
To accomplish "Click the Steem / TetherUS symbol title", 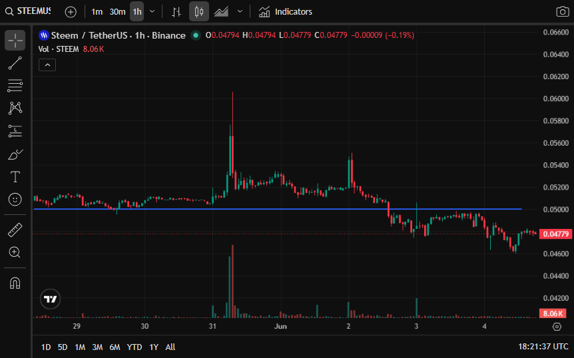I will [119, 35].
